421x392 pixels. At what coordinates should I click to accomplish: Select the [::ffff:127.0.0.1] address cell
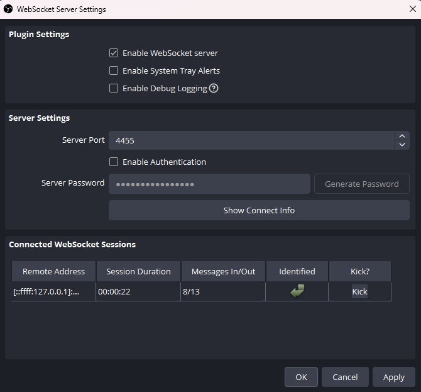point(53,291)
